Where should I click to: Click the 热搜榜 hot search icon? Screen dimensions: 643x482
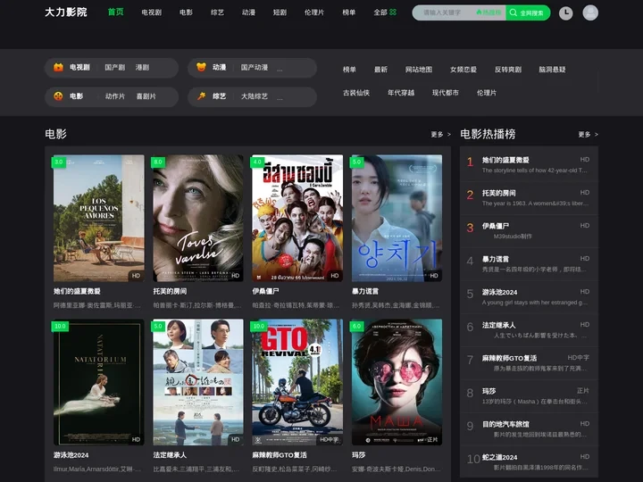tap(489, 12)
